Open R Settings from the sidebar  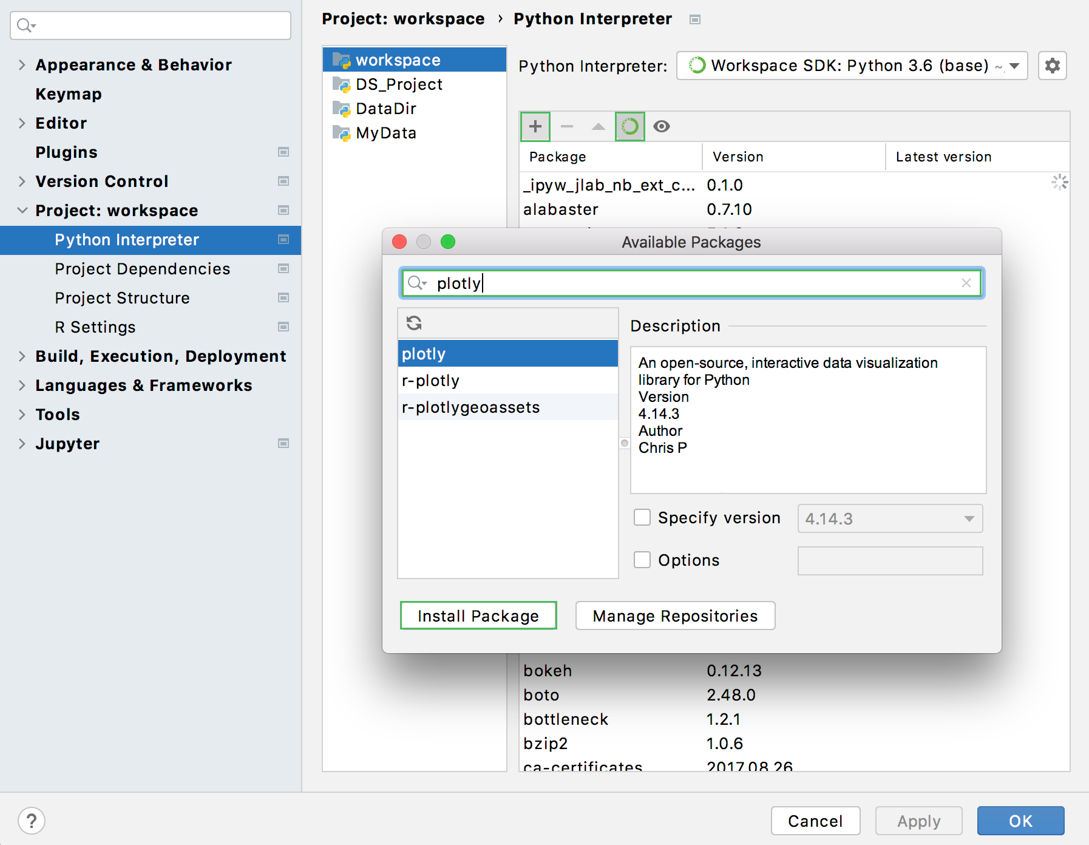click(95, 327)
